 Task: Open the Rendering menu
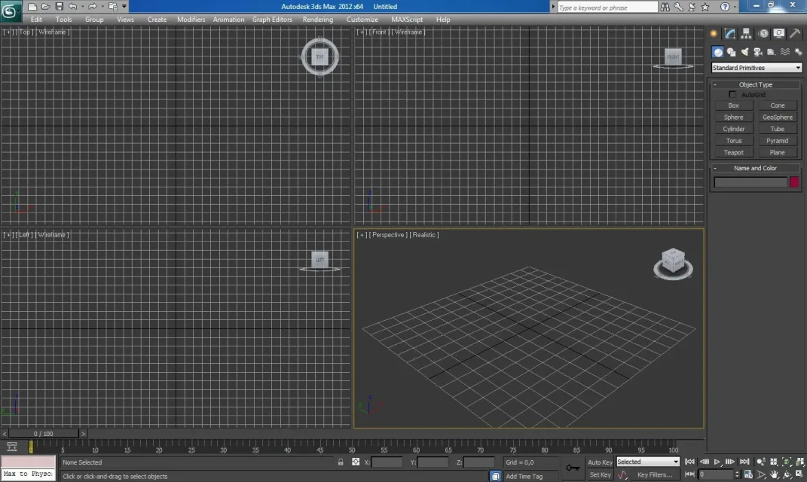pyautogui.click(x=317, y=20)
